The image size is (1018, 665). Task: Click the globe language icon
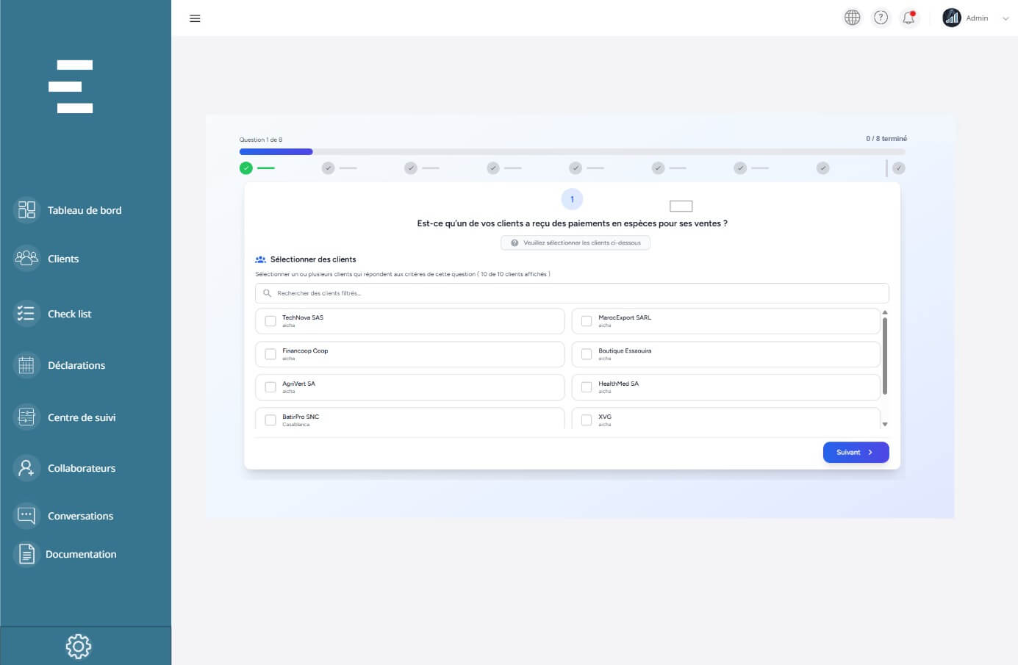point(852,18)
